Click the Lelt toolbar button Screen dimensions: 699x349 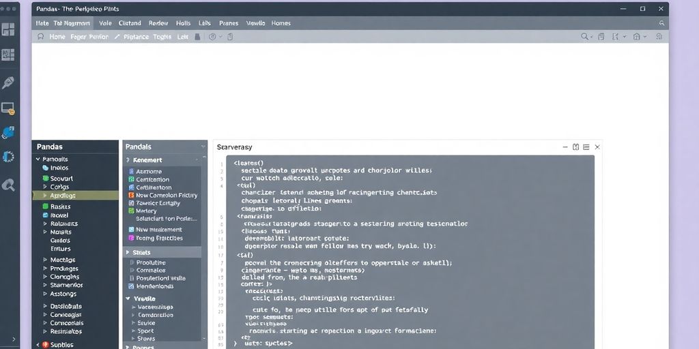(183, 37)
